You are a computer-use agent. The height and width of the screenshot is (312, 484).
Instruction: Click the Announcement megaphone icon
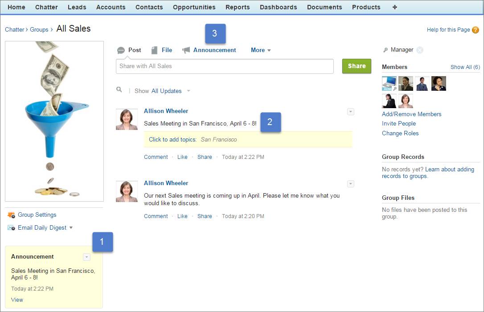186,50
